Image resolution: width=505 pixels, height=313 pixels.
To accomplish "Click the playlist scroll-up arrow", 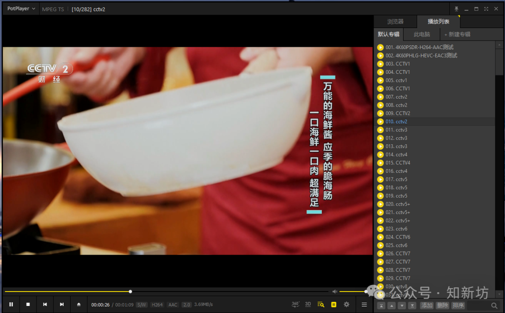I will coord(499,45).
